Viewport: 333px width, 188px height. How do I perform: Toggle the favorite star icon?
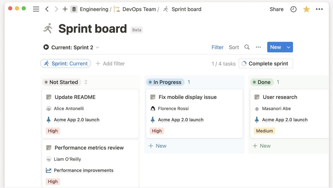pyautogui.click(x=306, y=9)
